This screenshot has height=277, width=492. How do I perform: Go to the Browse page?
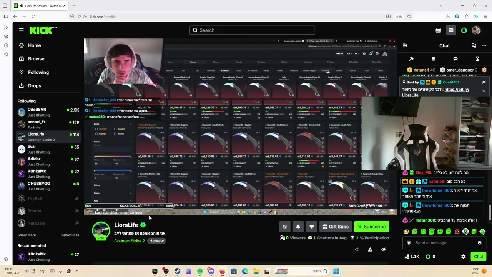coord(31,59)
